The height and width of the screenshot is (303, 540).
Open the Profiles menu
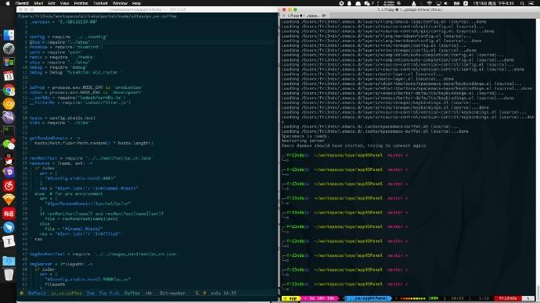click(x=81, y=3)
